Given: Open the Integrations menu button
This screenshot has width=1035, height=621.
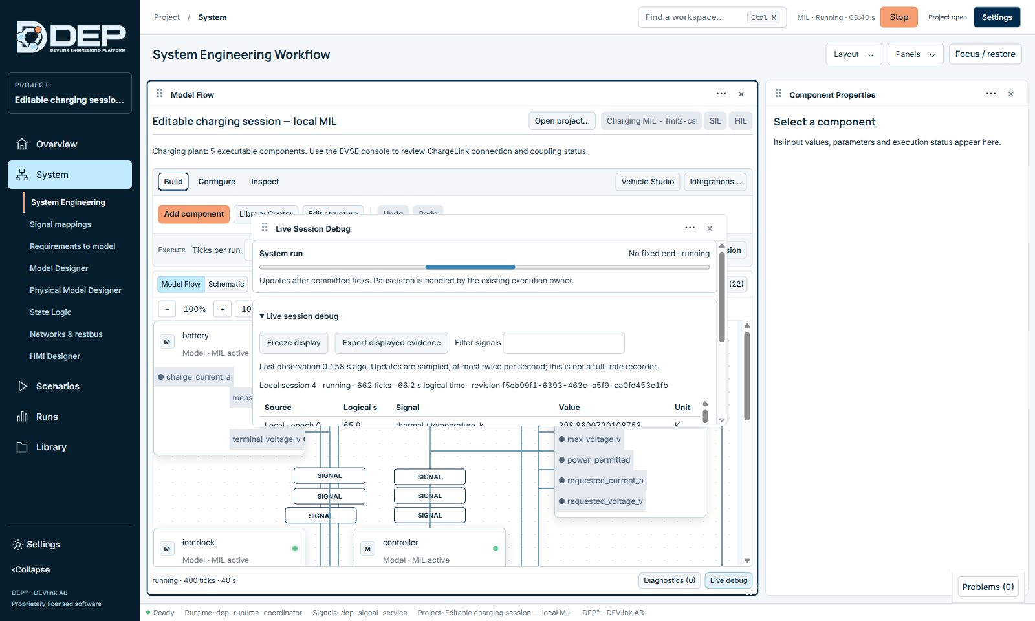Looking at the screenshot, I should pos(715,182).
